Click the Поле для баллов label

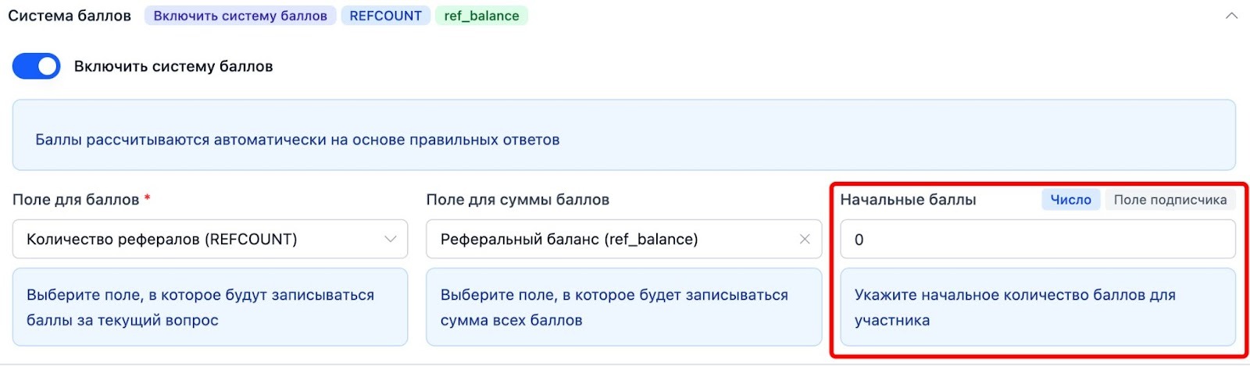coord(76,200)
